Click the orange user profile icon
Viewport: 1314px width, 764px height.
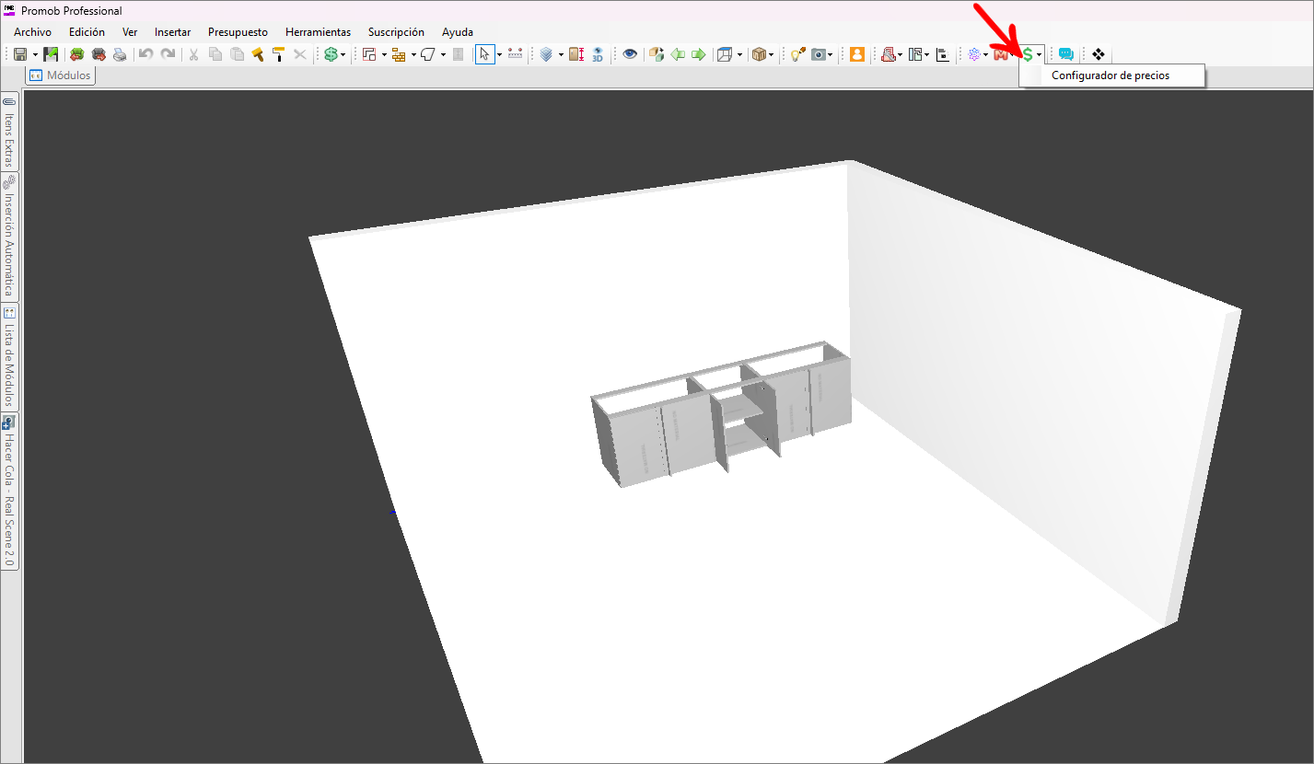[x=857, y=55]
